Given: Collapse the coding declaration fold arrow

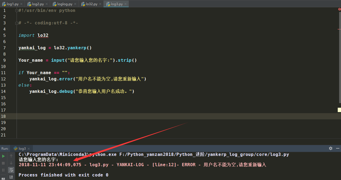Looking at the screenshot, I should click(x=16, y=23).
